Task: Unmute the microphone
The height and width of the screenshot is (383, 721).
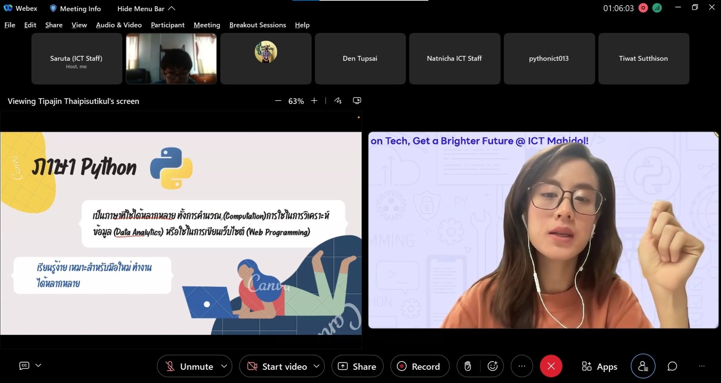Action: (190, 366)
